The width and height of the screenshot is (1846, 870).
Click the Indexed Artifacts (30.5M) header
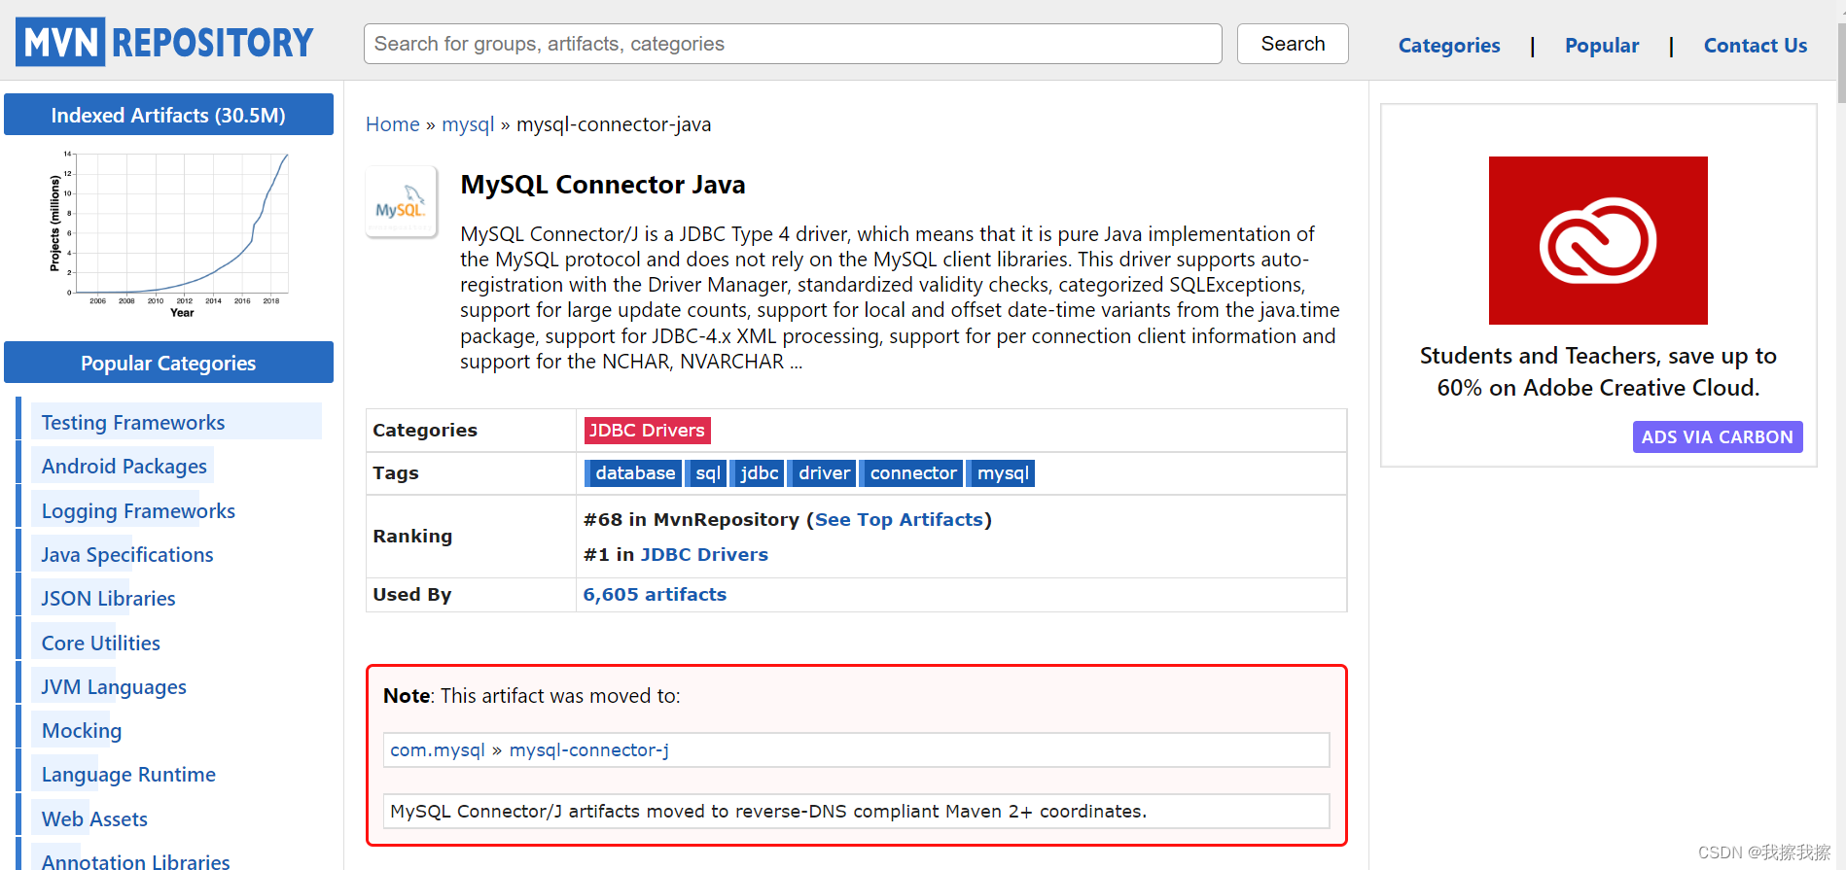168,115
